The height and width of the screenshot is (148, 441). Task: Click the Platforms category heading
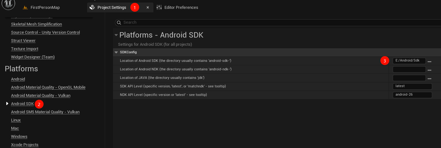(21, 69)
